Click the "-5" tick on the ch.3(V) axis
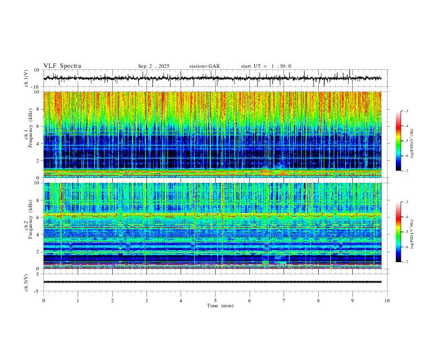Screen dimensions: 436x337 click(37, 291)
